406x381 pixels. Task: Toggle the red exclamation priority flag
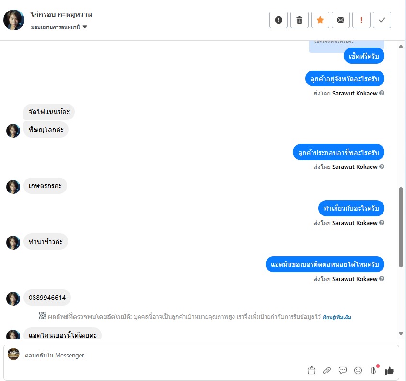[361, 20]
